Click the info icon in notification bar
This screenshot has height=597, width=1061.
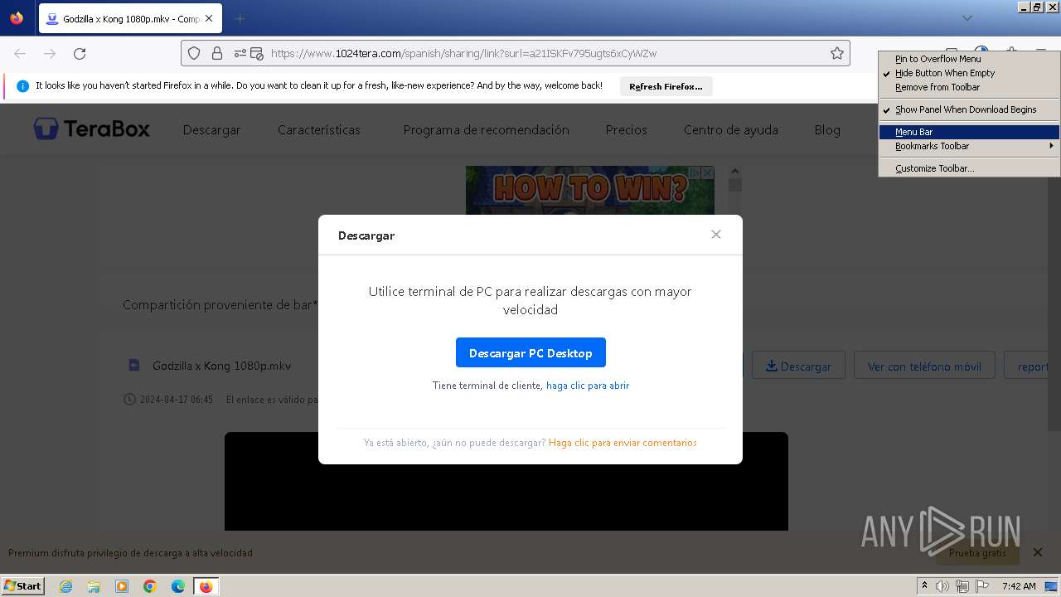pyautogui.click(x=22, y=85)
